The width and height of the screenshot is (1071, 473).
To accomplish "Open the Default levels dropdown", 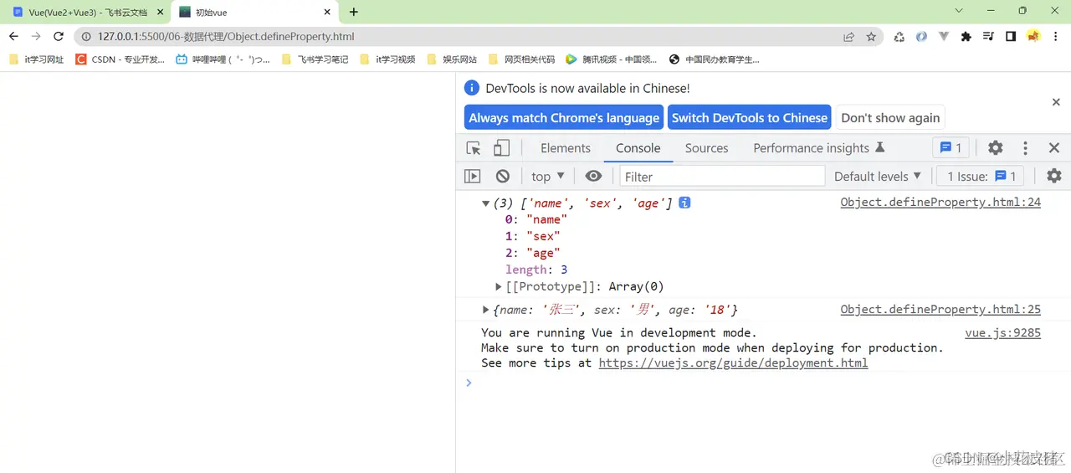I will pyautogui.click(x=878, y=177).
